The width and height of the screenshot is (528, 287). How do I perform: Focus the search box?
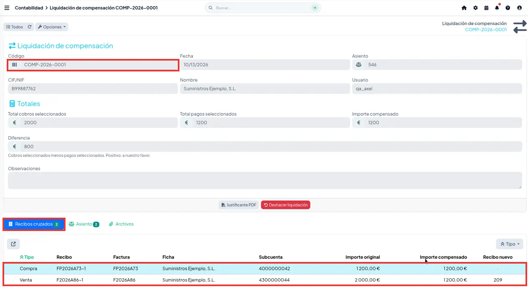(x=263, y=8)
